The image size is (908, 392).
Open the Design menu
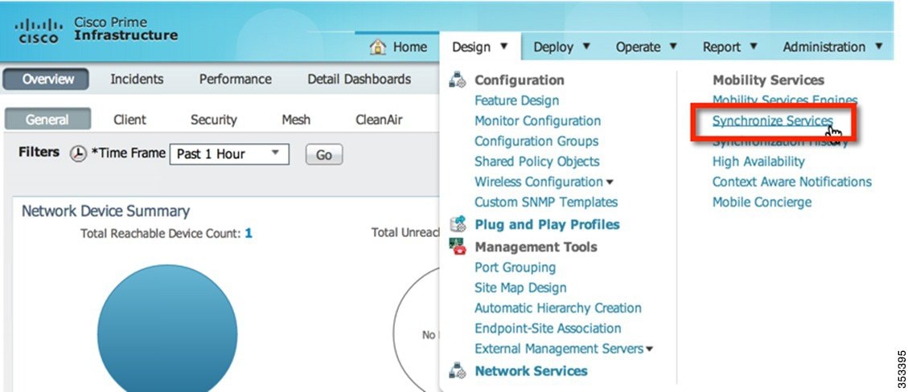point(480,47)
